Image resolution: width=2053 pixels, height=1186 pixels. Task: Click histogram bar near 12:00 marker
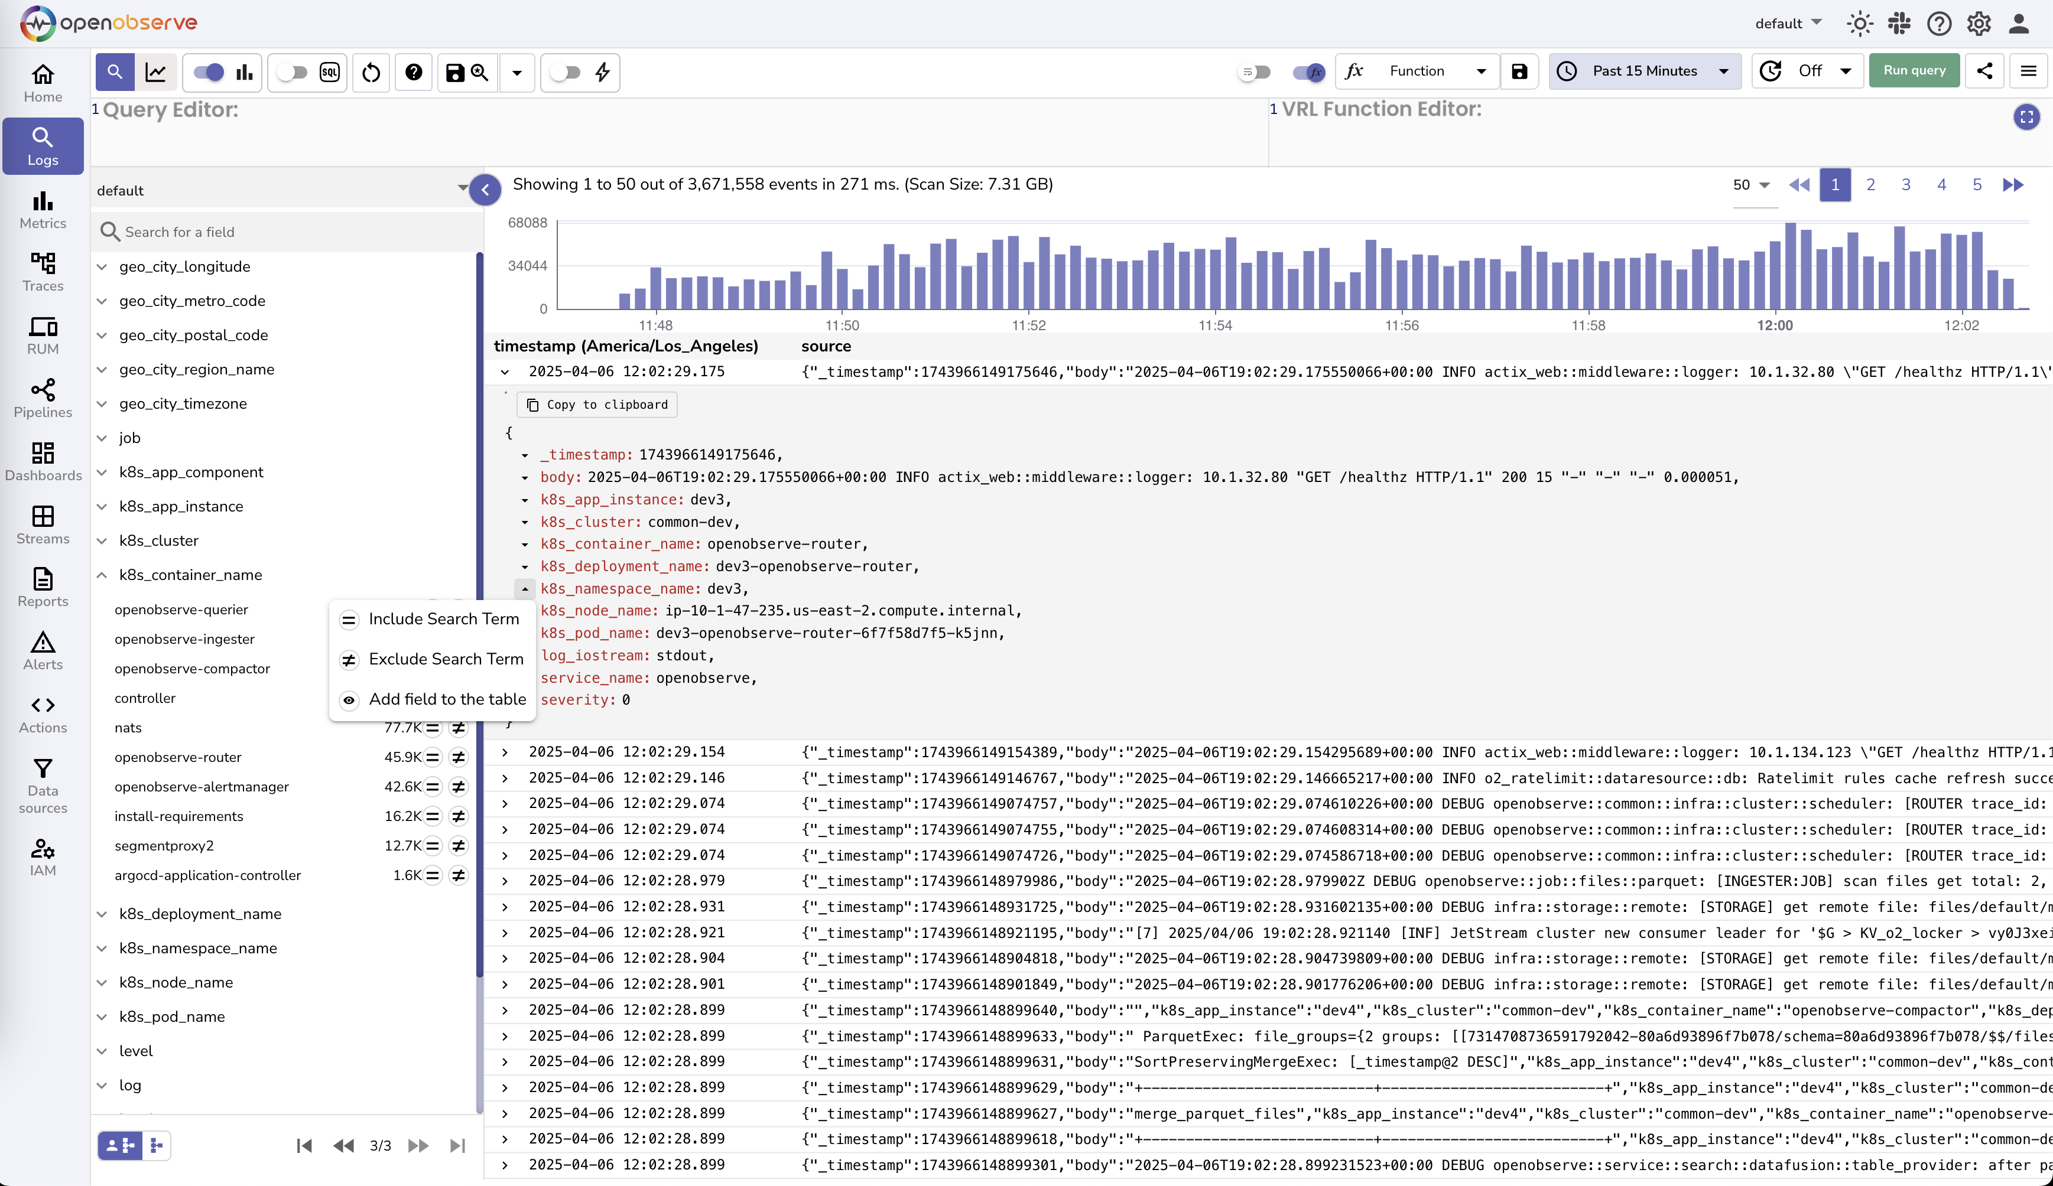click(x=1775, y=277)
